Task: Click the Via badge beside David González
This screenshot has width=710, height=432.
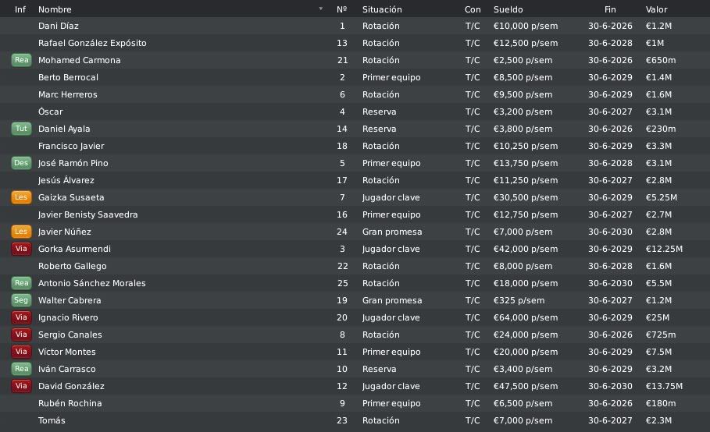Action: (x=21, y=386)
